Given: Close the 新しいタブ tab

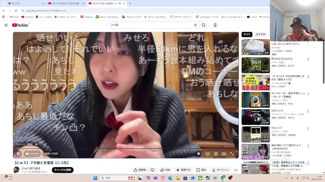Looking at the screenshot, I should pos(43,3).
